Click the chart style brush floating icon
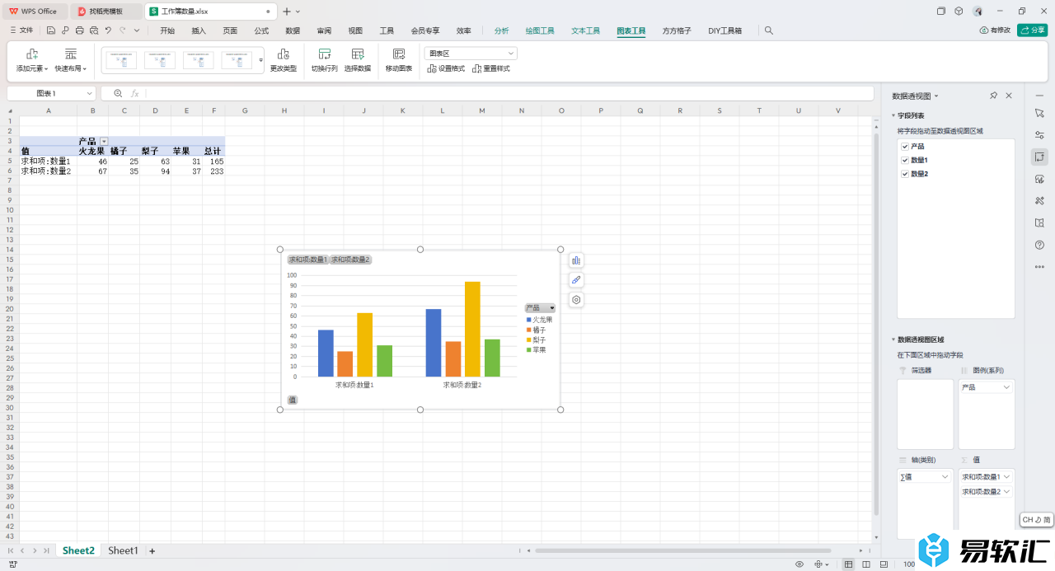 (x=576, y=280)
